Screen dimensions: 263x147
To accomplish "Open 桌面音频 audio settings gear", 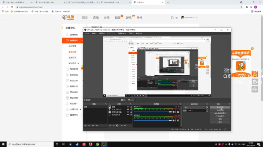I will (x=178, y=120).
